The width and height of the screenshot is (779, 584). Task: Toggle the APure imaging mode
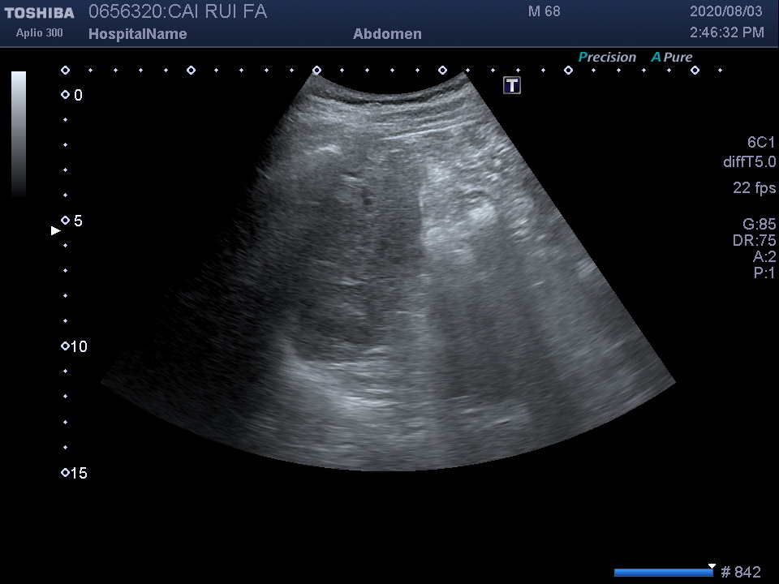point(672,58)
